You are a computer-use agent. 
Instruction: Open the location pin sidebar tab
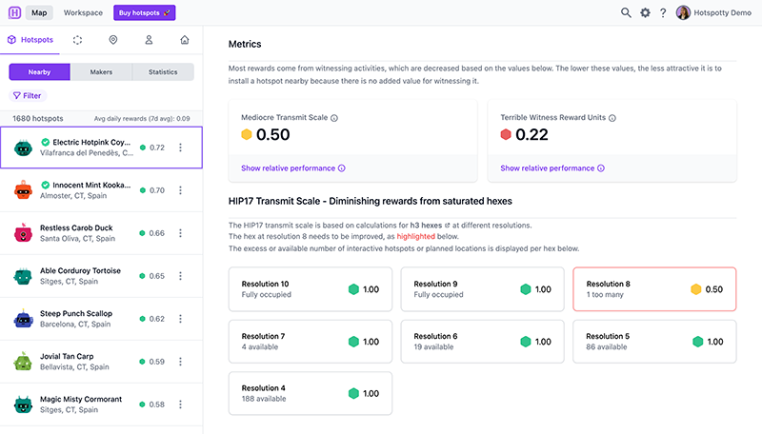tap(113, 40)
